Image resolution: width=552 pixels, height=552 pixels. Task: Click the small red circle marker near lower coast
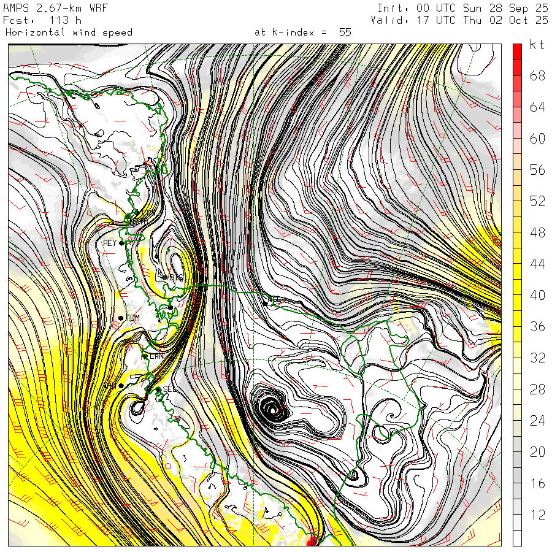click(x=168, y=466)
